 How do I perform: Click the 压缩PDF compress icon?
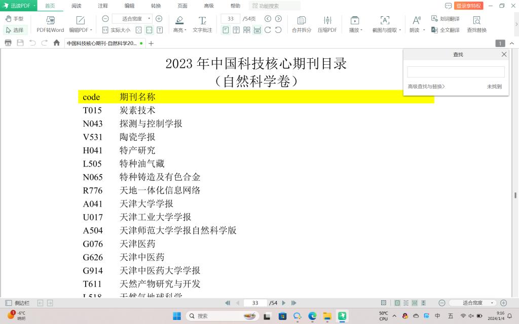tap(327, 20)
